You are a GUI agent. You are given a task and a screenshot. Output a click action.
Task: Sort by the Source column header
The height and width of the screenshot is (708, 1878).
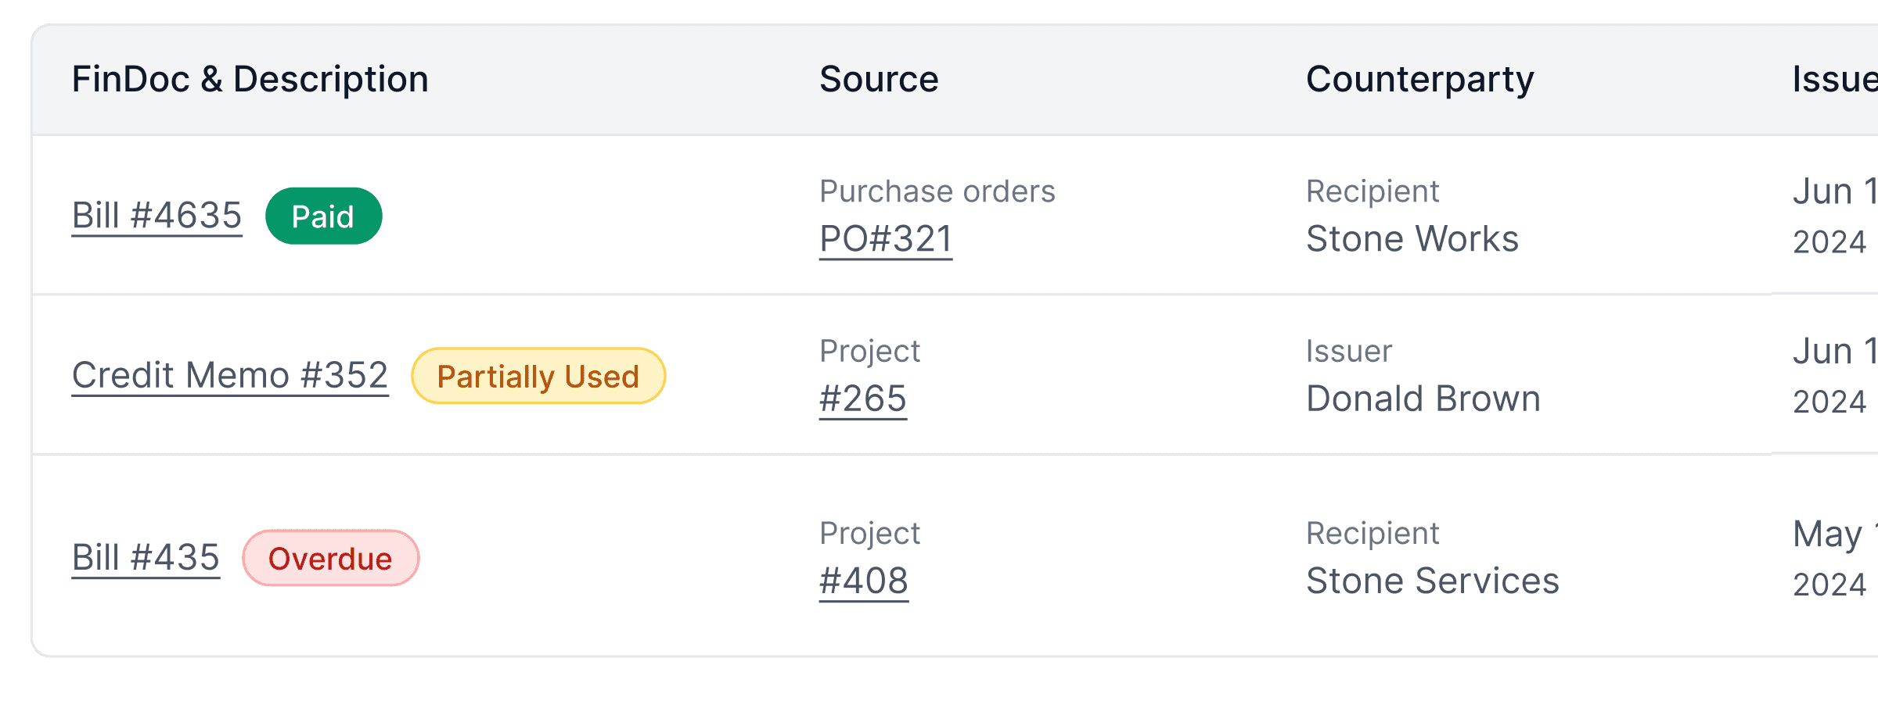pyautogui.click(x=879, y=78)
